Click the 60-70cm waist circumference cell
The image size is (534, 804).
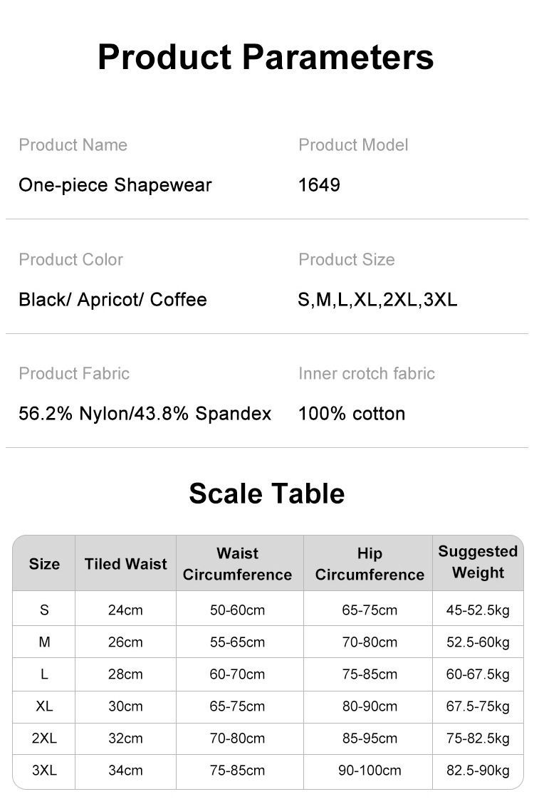[x=238, y=674]
